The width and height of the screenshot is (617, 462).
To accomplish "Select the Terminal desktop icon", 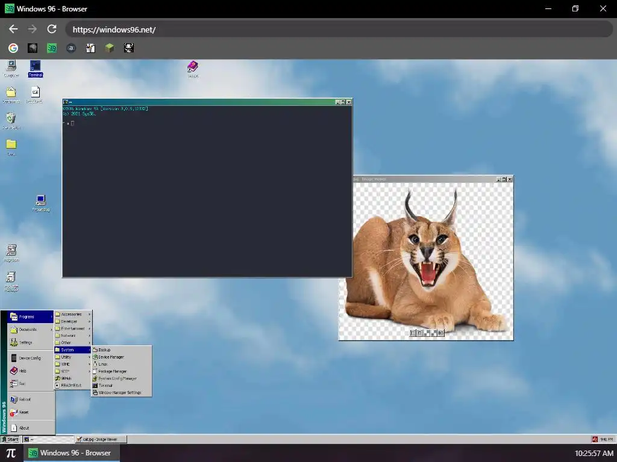I will (x=35, y=69).
